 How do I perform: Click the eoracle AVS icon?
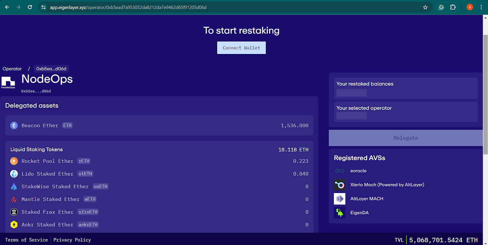[340, 171]
